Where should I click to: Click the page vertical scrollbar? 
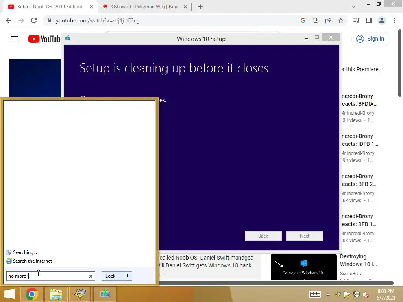tap(400, 63)
